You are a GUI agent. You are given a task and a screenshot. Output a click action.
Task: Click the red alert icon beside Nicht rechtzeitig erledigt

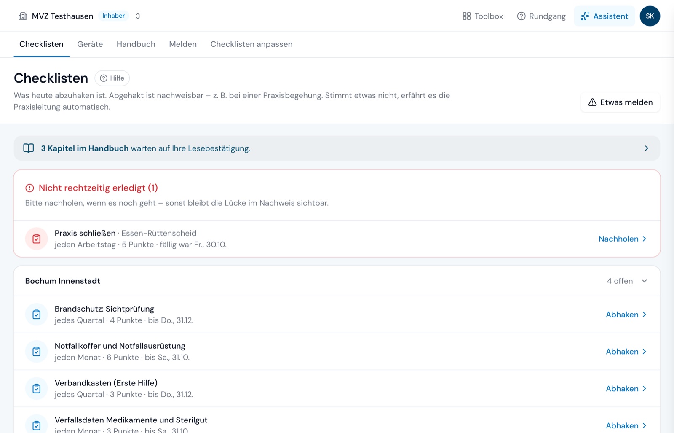pyautogui.click(x=29, y=188)
